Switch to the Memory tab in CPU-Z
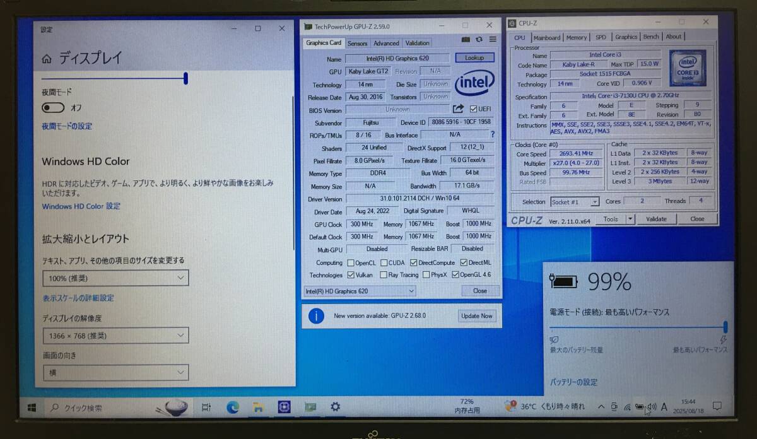The height and width of the screenshot is (439, 757). coord(576,37)
